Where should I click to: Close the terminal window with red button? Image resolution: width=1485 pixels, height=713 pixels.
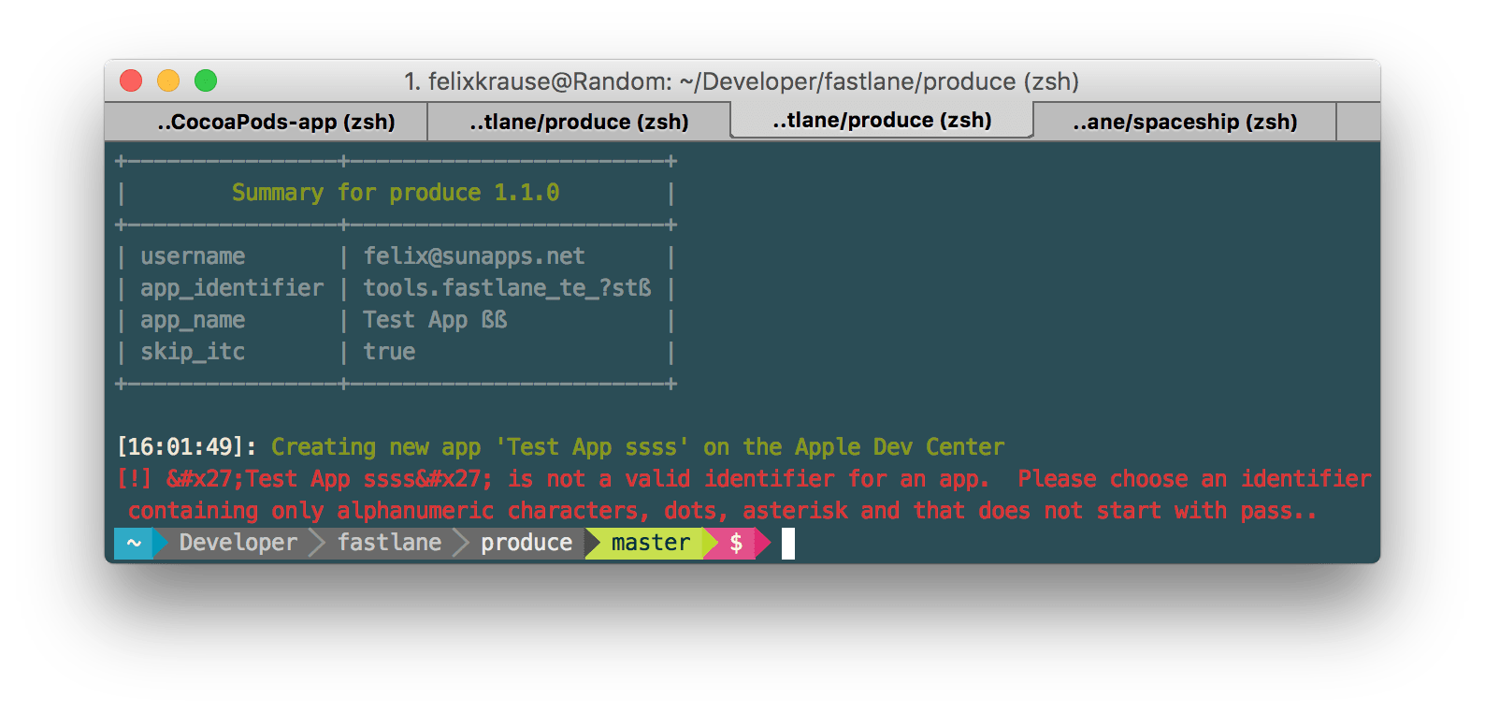[131, 80]
